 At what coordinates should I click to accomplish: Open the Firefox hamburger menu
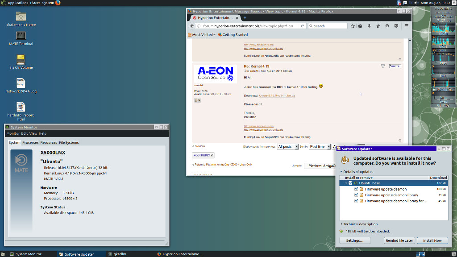(x=406, y=26)
